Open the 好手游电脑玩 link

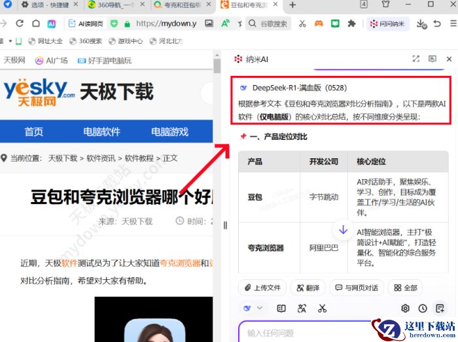pyautogui.click(x=105, y=60)
